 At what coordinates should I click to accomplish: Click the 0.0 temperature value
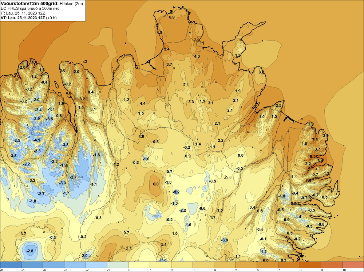pos(241,155)
